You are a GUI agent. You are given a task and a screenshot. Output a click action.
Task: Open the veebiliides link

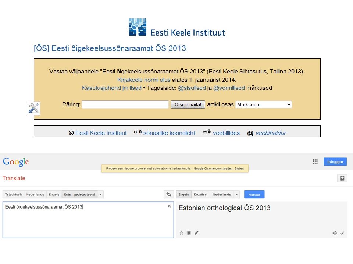click(226, 133)
